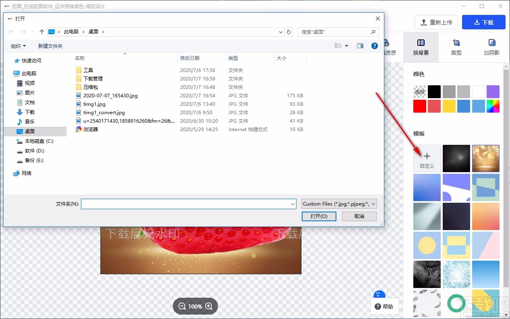Select 备份 (E:) drive
The height and width of the screenshot is (319, 510).
(x=34, y=160)
